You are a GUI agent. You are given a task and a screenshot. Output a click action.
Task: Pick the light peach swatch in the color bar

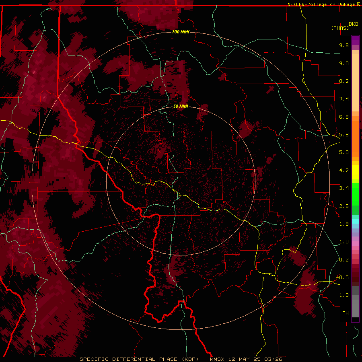pos(355,83)
